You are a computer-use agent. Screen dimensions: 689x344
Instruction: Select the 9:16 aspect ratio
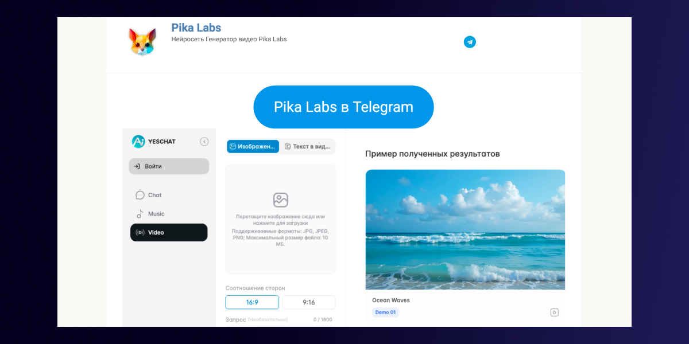pyautogui.click(x=309, y=302)
